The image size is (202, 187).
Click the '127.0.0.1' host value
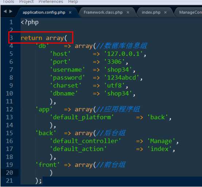point(123,54)
